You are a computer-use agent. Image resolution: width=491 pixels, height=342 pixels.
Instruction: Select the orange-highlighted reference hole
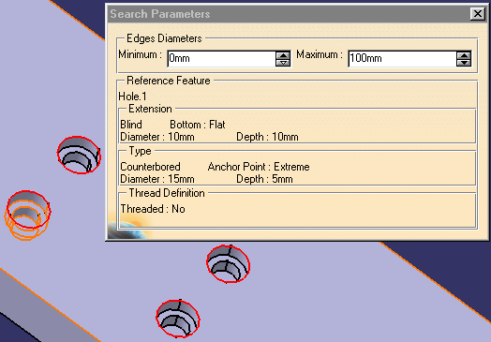point(27,215)
